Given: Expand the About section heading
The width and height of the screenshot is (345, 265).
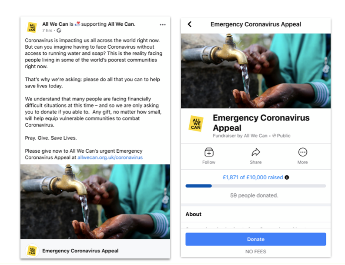Looking at the screenshot, I should click(194, 214).
